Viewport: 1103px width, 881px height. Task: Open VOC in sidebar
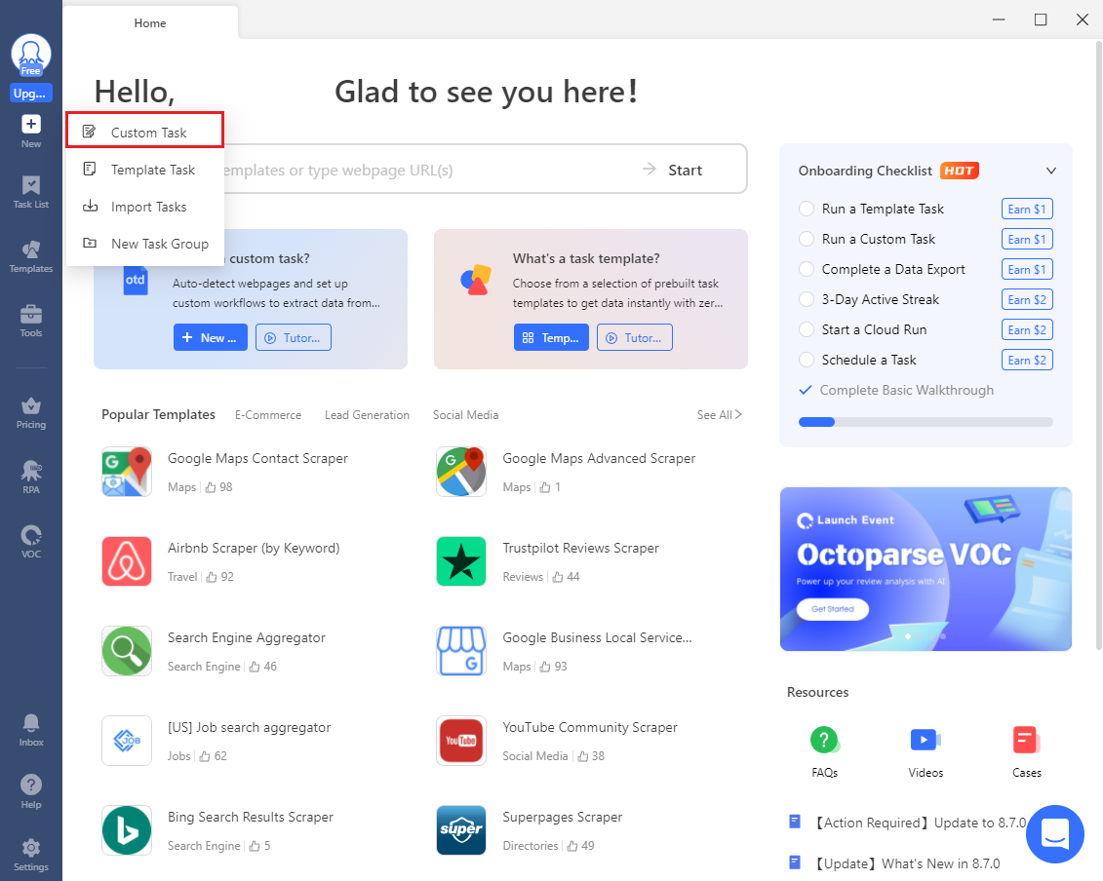(31, 542)
